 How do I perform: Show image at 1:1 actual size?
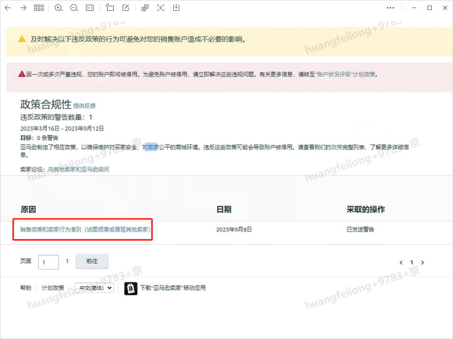pyautogui.click(x=90, y=8)
